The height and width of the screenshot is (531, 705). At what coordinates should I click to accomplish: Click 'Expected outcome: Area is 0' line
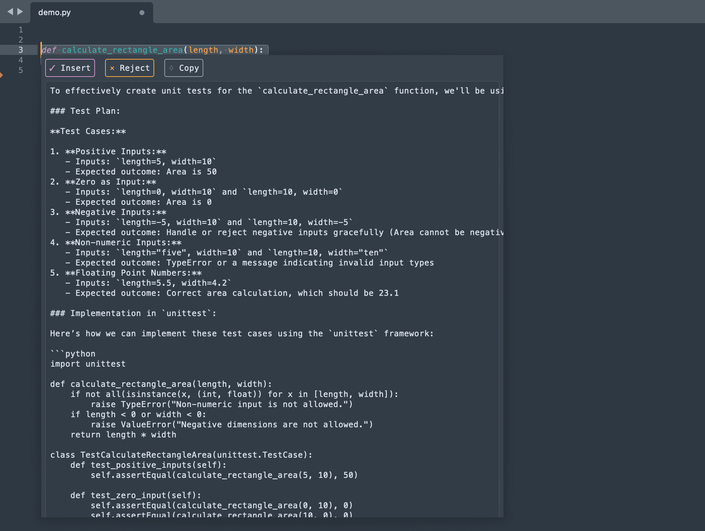tap(139, 202)
